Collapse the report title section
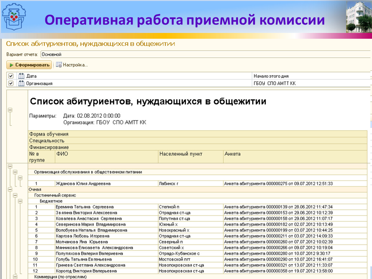Viewport: 372px width, 279px height. coord(10,110)
